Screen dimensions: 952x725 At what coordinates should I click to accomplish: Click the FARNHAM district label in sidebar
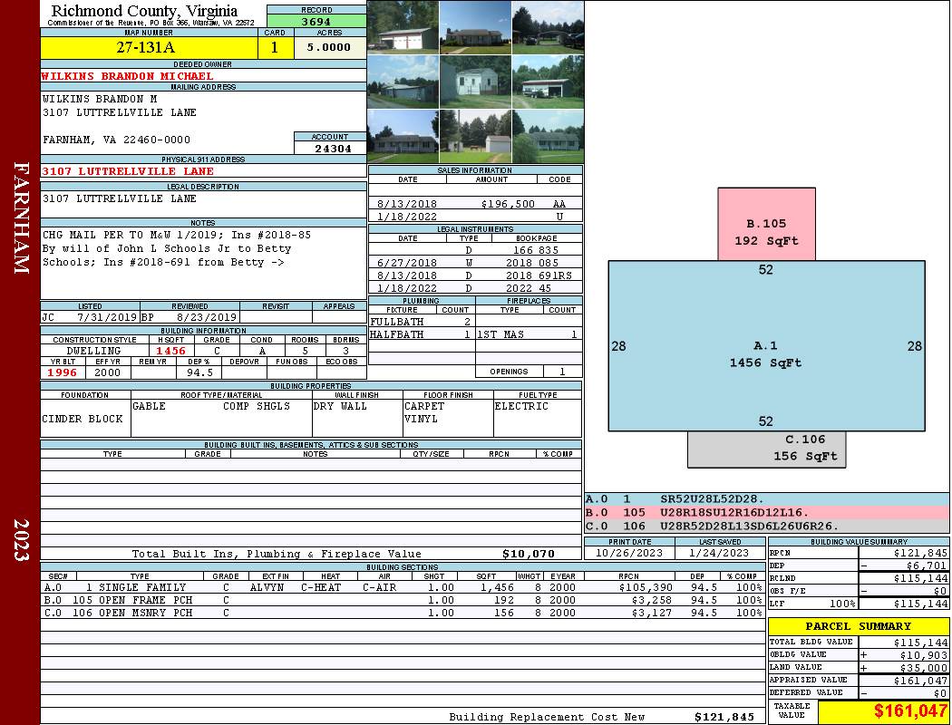pos(21,217)
